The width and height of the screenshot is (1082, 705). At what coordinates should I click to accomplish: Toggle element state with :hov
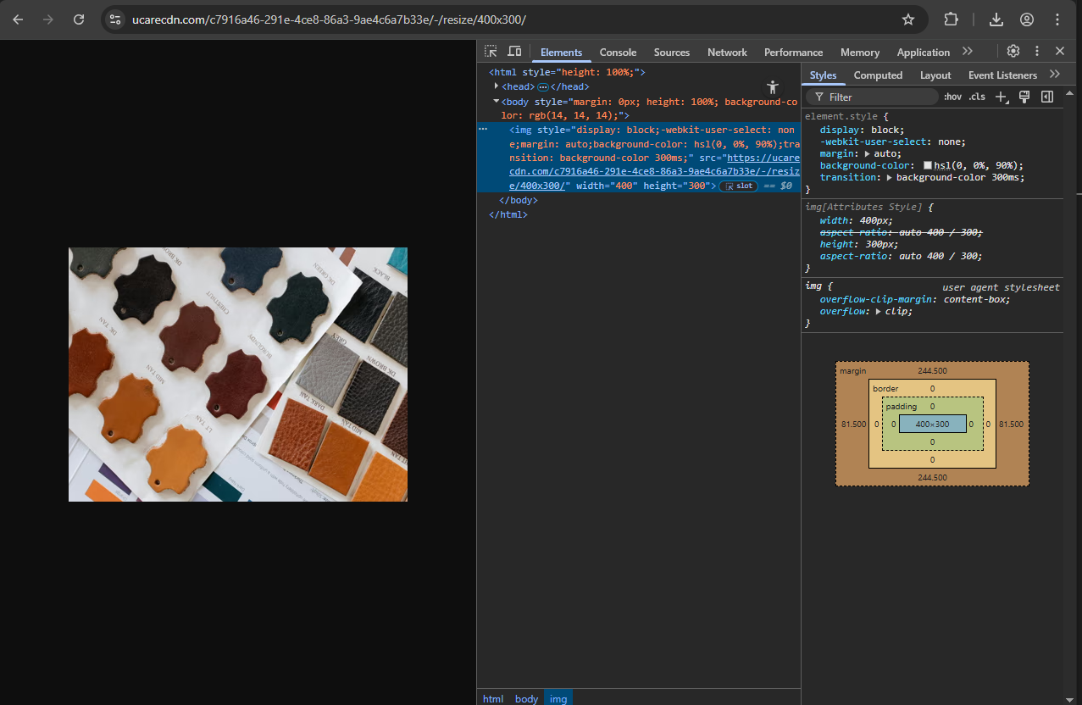click(x=952, y=96)
